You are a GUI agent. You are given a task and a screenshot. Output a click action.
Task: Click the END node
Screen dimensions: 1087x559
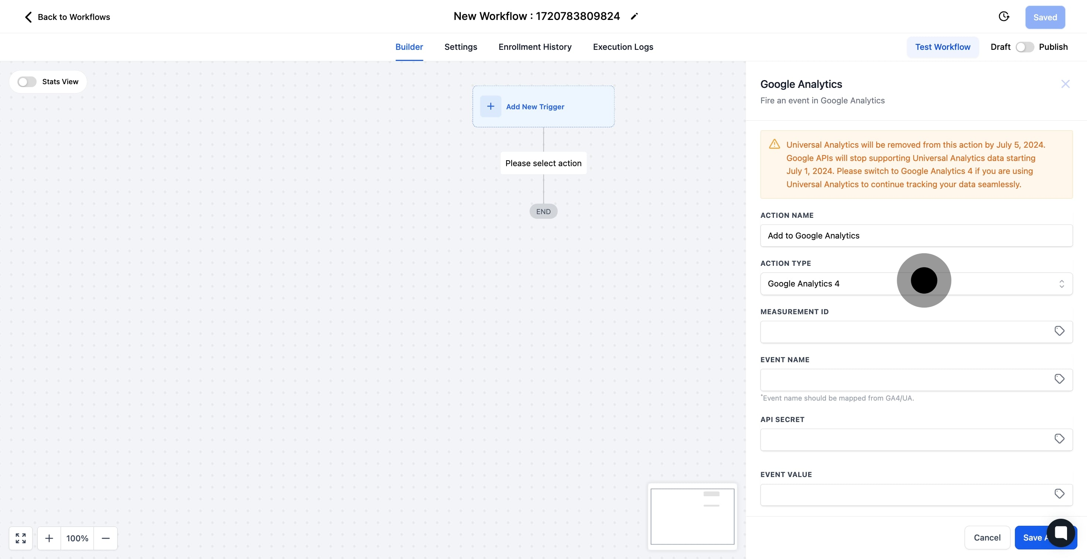pos(543,212)
